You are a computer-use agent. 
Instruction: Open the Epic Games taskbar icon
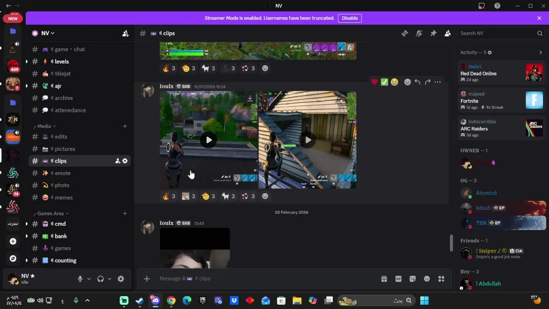[202, 300]
